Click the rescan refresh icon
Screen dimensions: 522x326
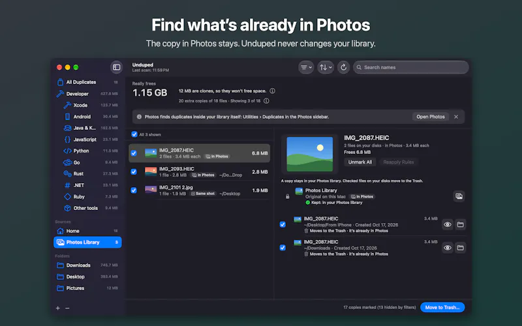(x=343, y=67)
